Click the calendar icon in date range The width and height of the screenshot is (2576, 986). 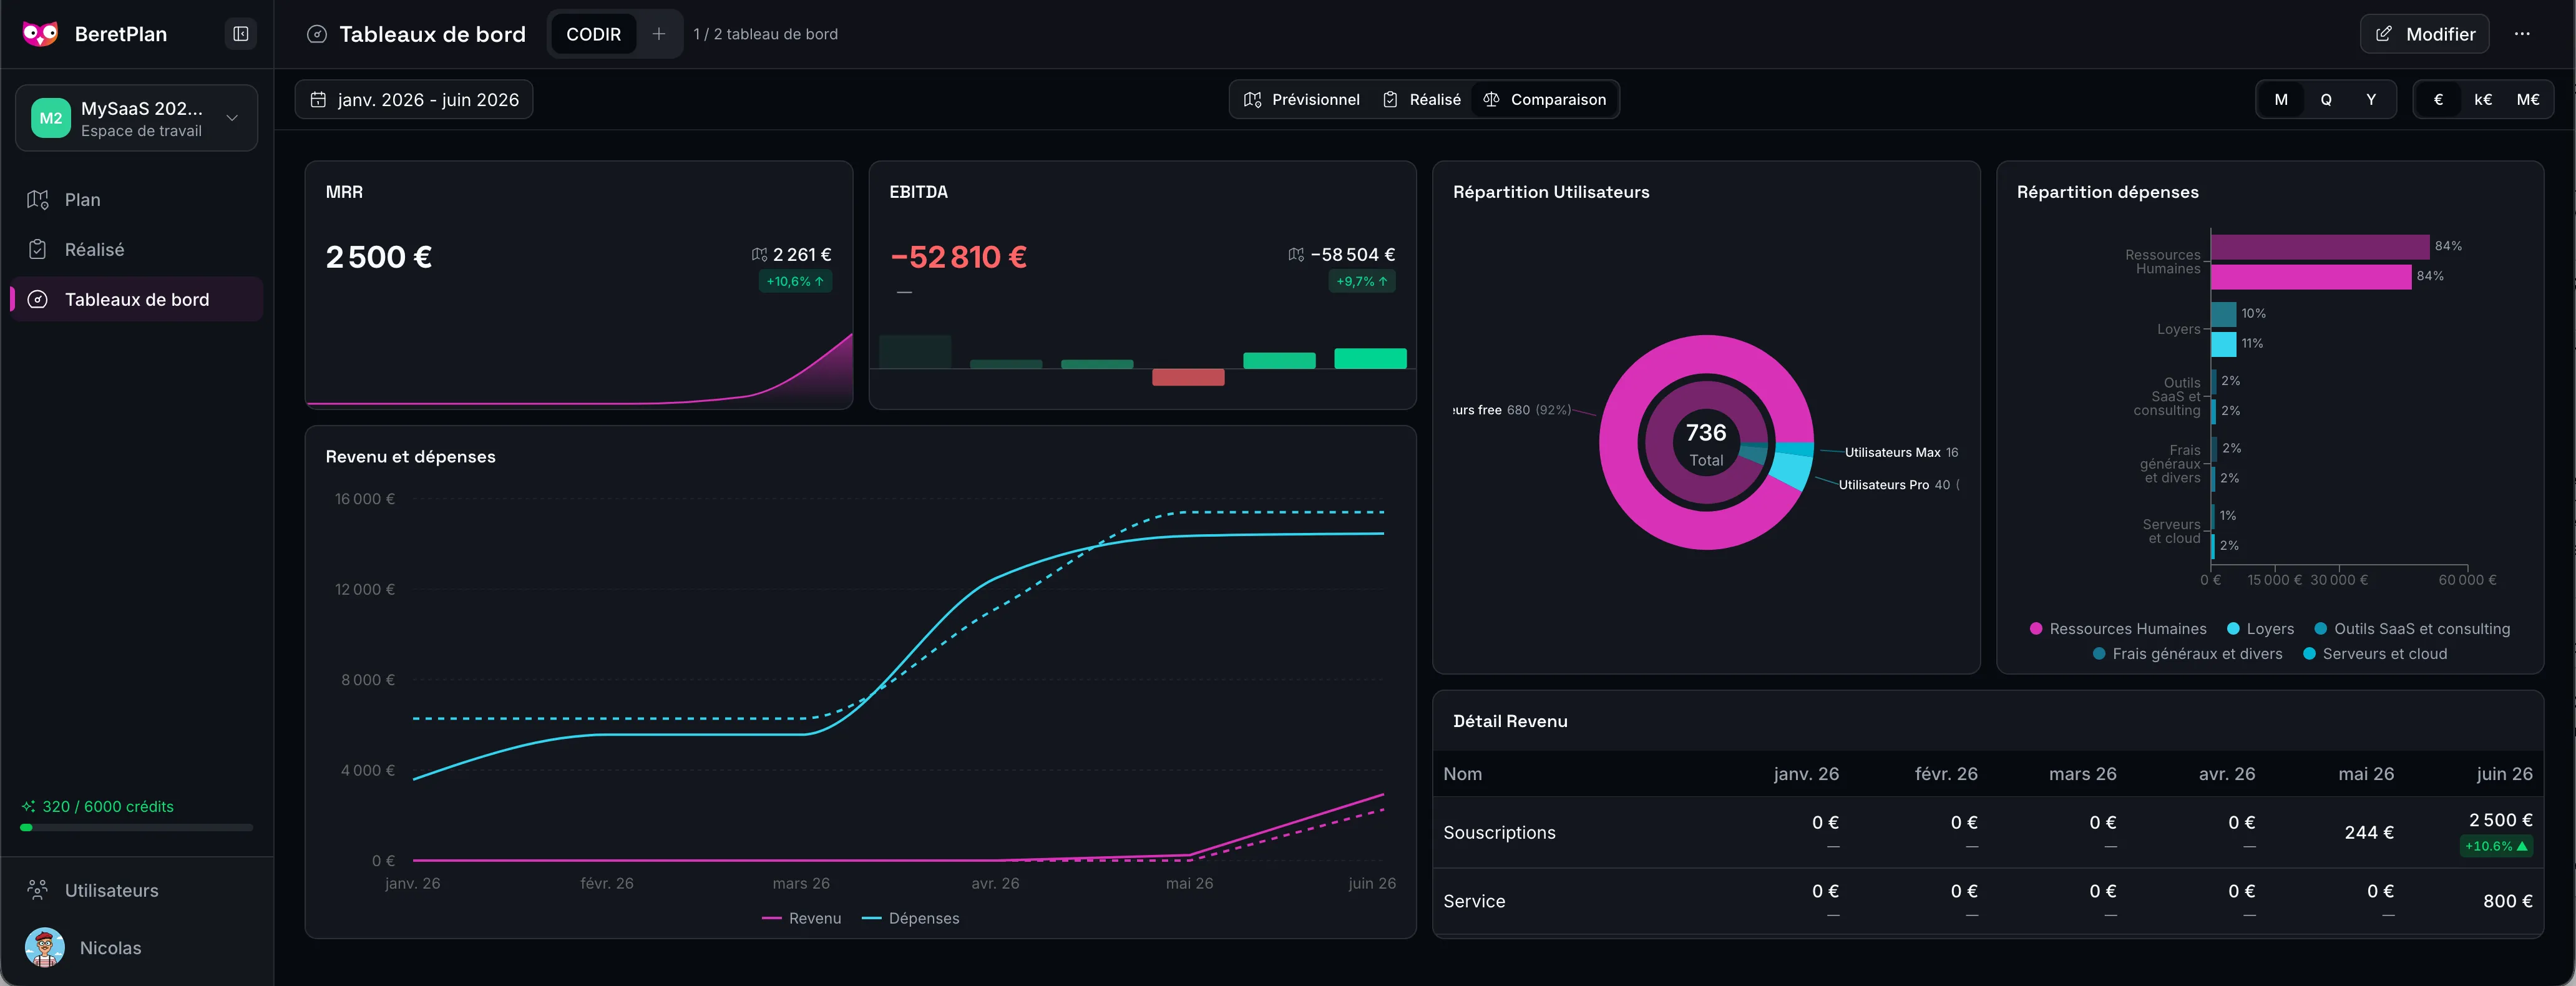318,100
